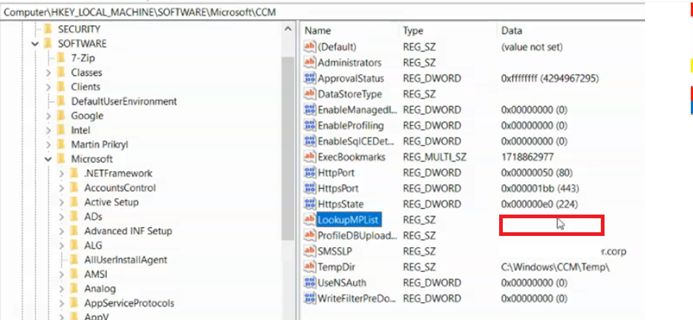
Task: Click the C:\Windows\CCM\Temp\ data cell
Action: pyautogui.click(x=556, y=267)
